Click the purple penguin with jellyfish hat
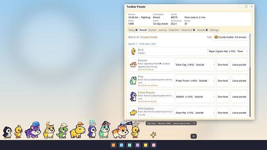 92,129
